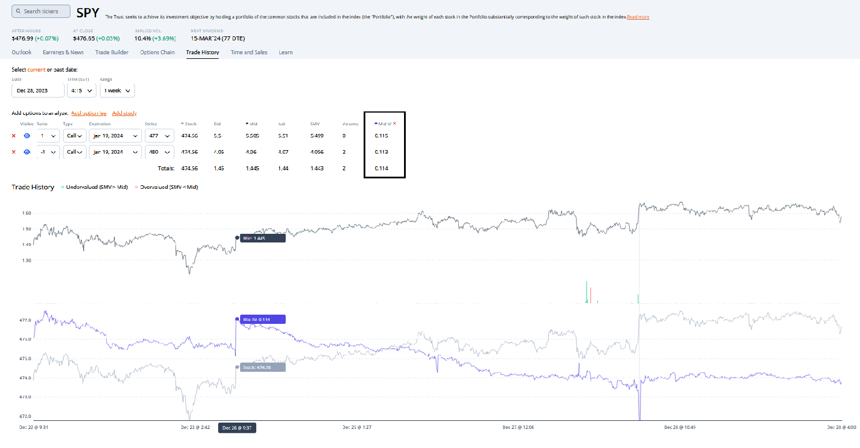The width and height of the screenshot is (860, 448).
Task: Open Type dropdown in the 480 strike row
Action: (74, 152)
